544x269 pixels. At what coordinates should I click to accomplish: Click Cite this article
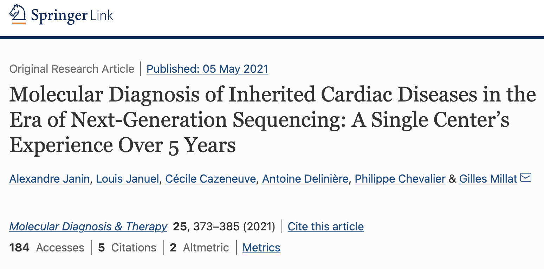[x=325, y=227]
